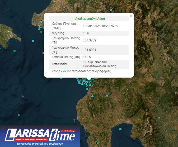Select the cyan marker below the 'κλικ' link
Image resolution: width=178 pixels, height=147 pixels.
[61, 78]
